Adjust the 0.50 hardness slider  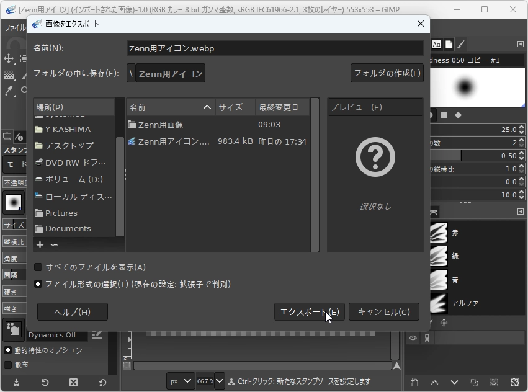pos(474,156)
